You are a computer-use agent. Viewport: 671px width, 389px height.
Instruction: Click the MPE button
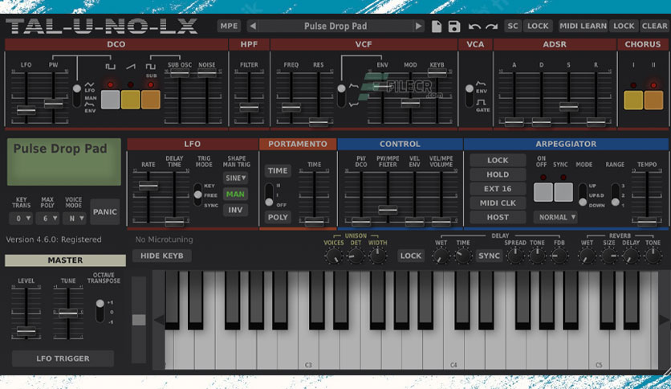(229, 27)
